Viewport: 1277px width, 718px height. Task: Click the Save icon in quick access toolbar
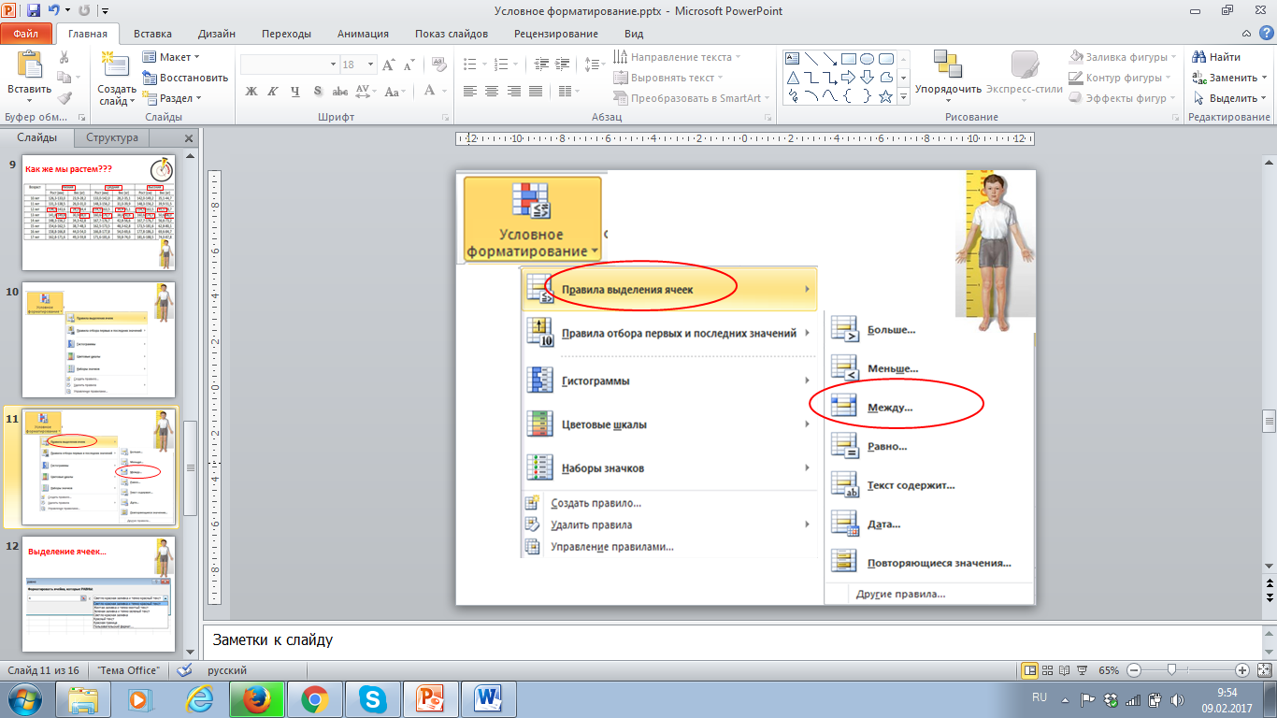click(34, 11)
